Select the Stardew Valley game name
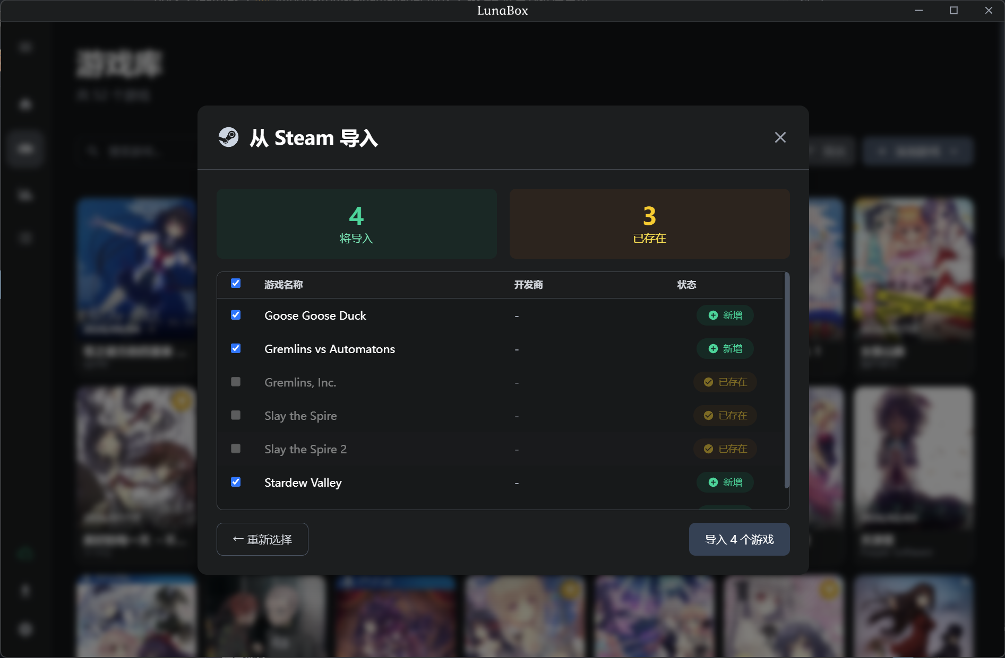Viewport: 1005px width, 658px height. (x=303, y=482)
